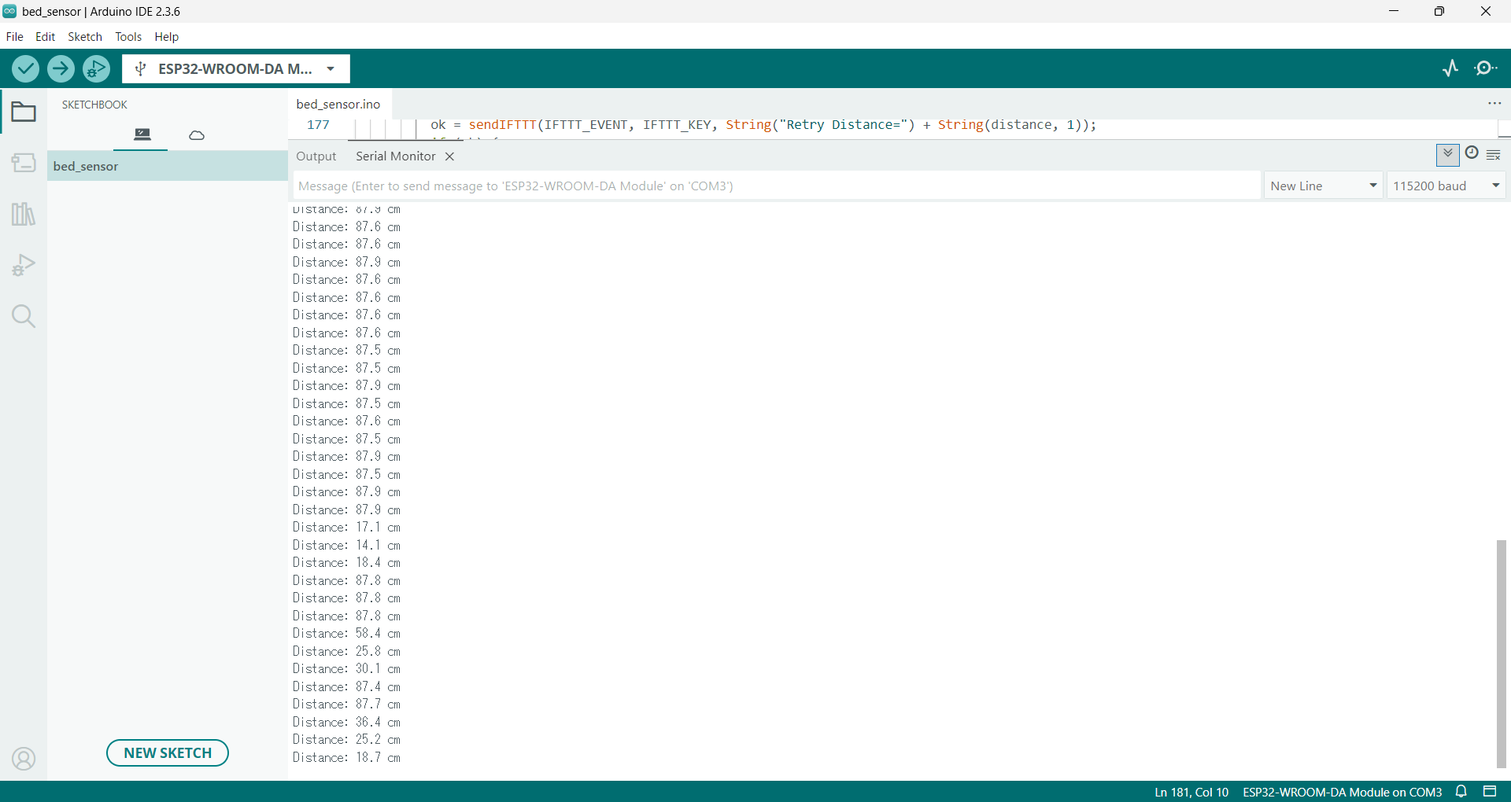Click the NEW SKETCH button

pos(168,753)
